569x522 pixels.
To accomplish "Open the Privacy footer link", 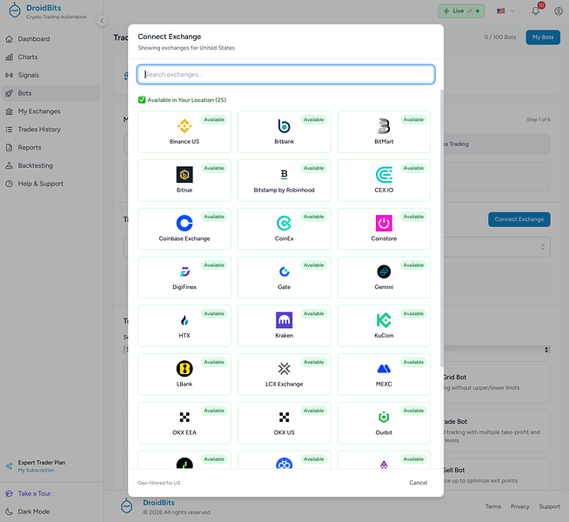I will click(519, 506).
